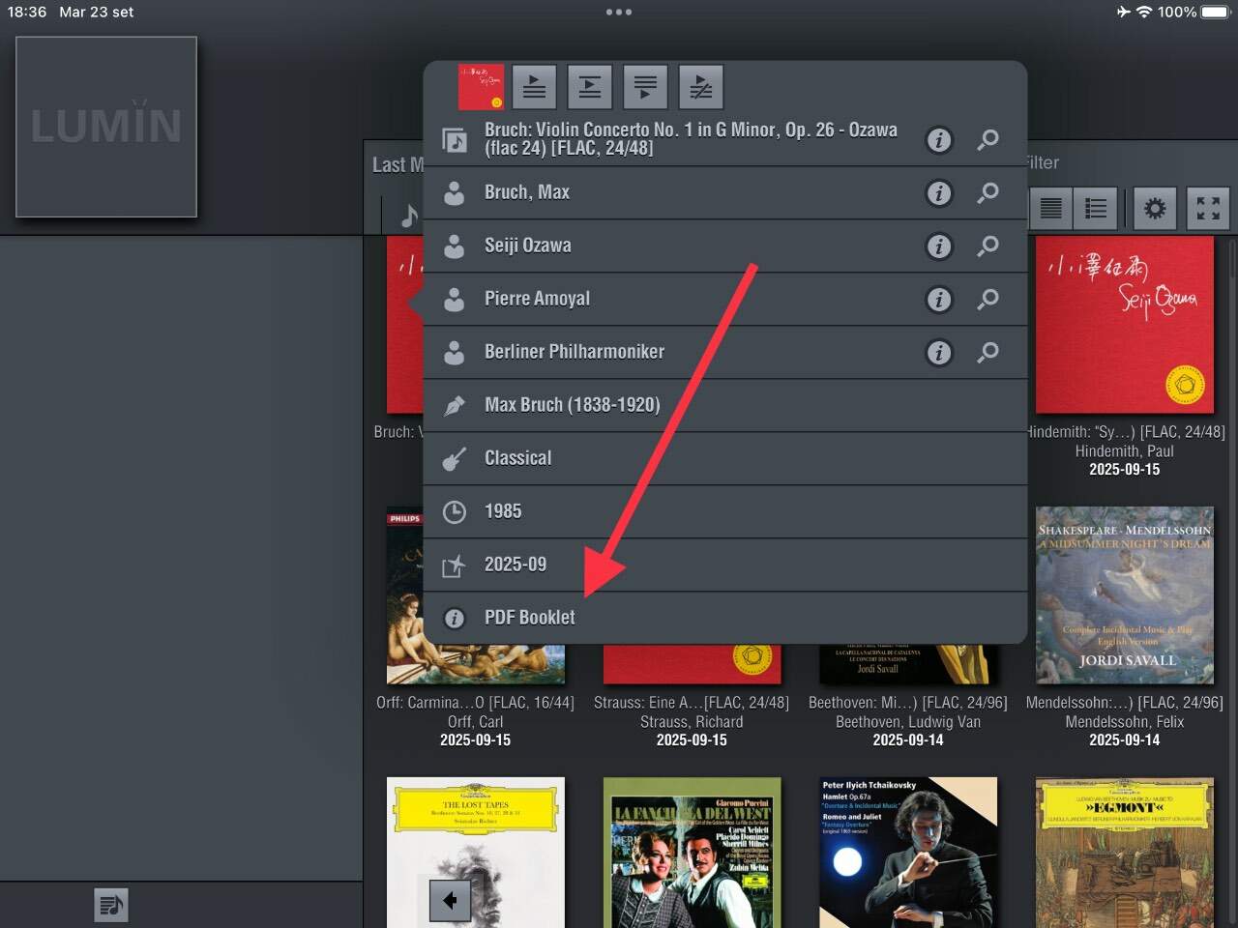The width and height of the screenshot is (1238, 928).
Task: Switch to bulleted list view
Action: tap(1096, 208)
